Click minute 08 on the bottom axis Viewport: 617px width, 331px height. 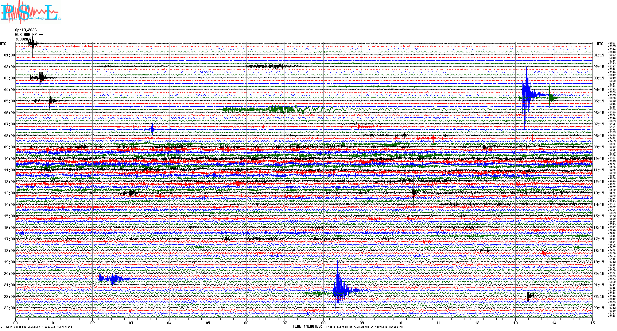[323, 323]
